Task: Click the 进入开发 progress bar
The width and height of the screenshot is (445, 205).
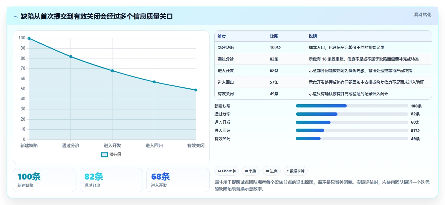Action: click(x=352, y=122)
